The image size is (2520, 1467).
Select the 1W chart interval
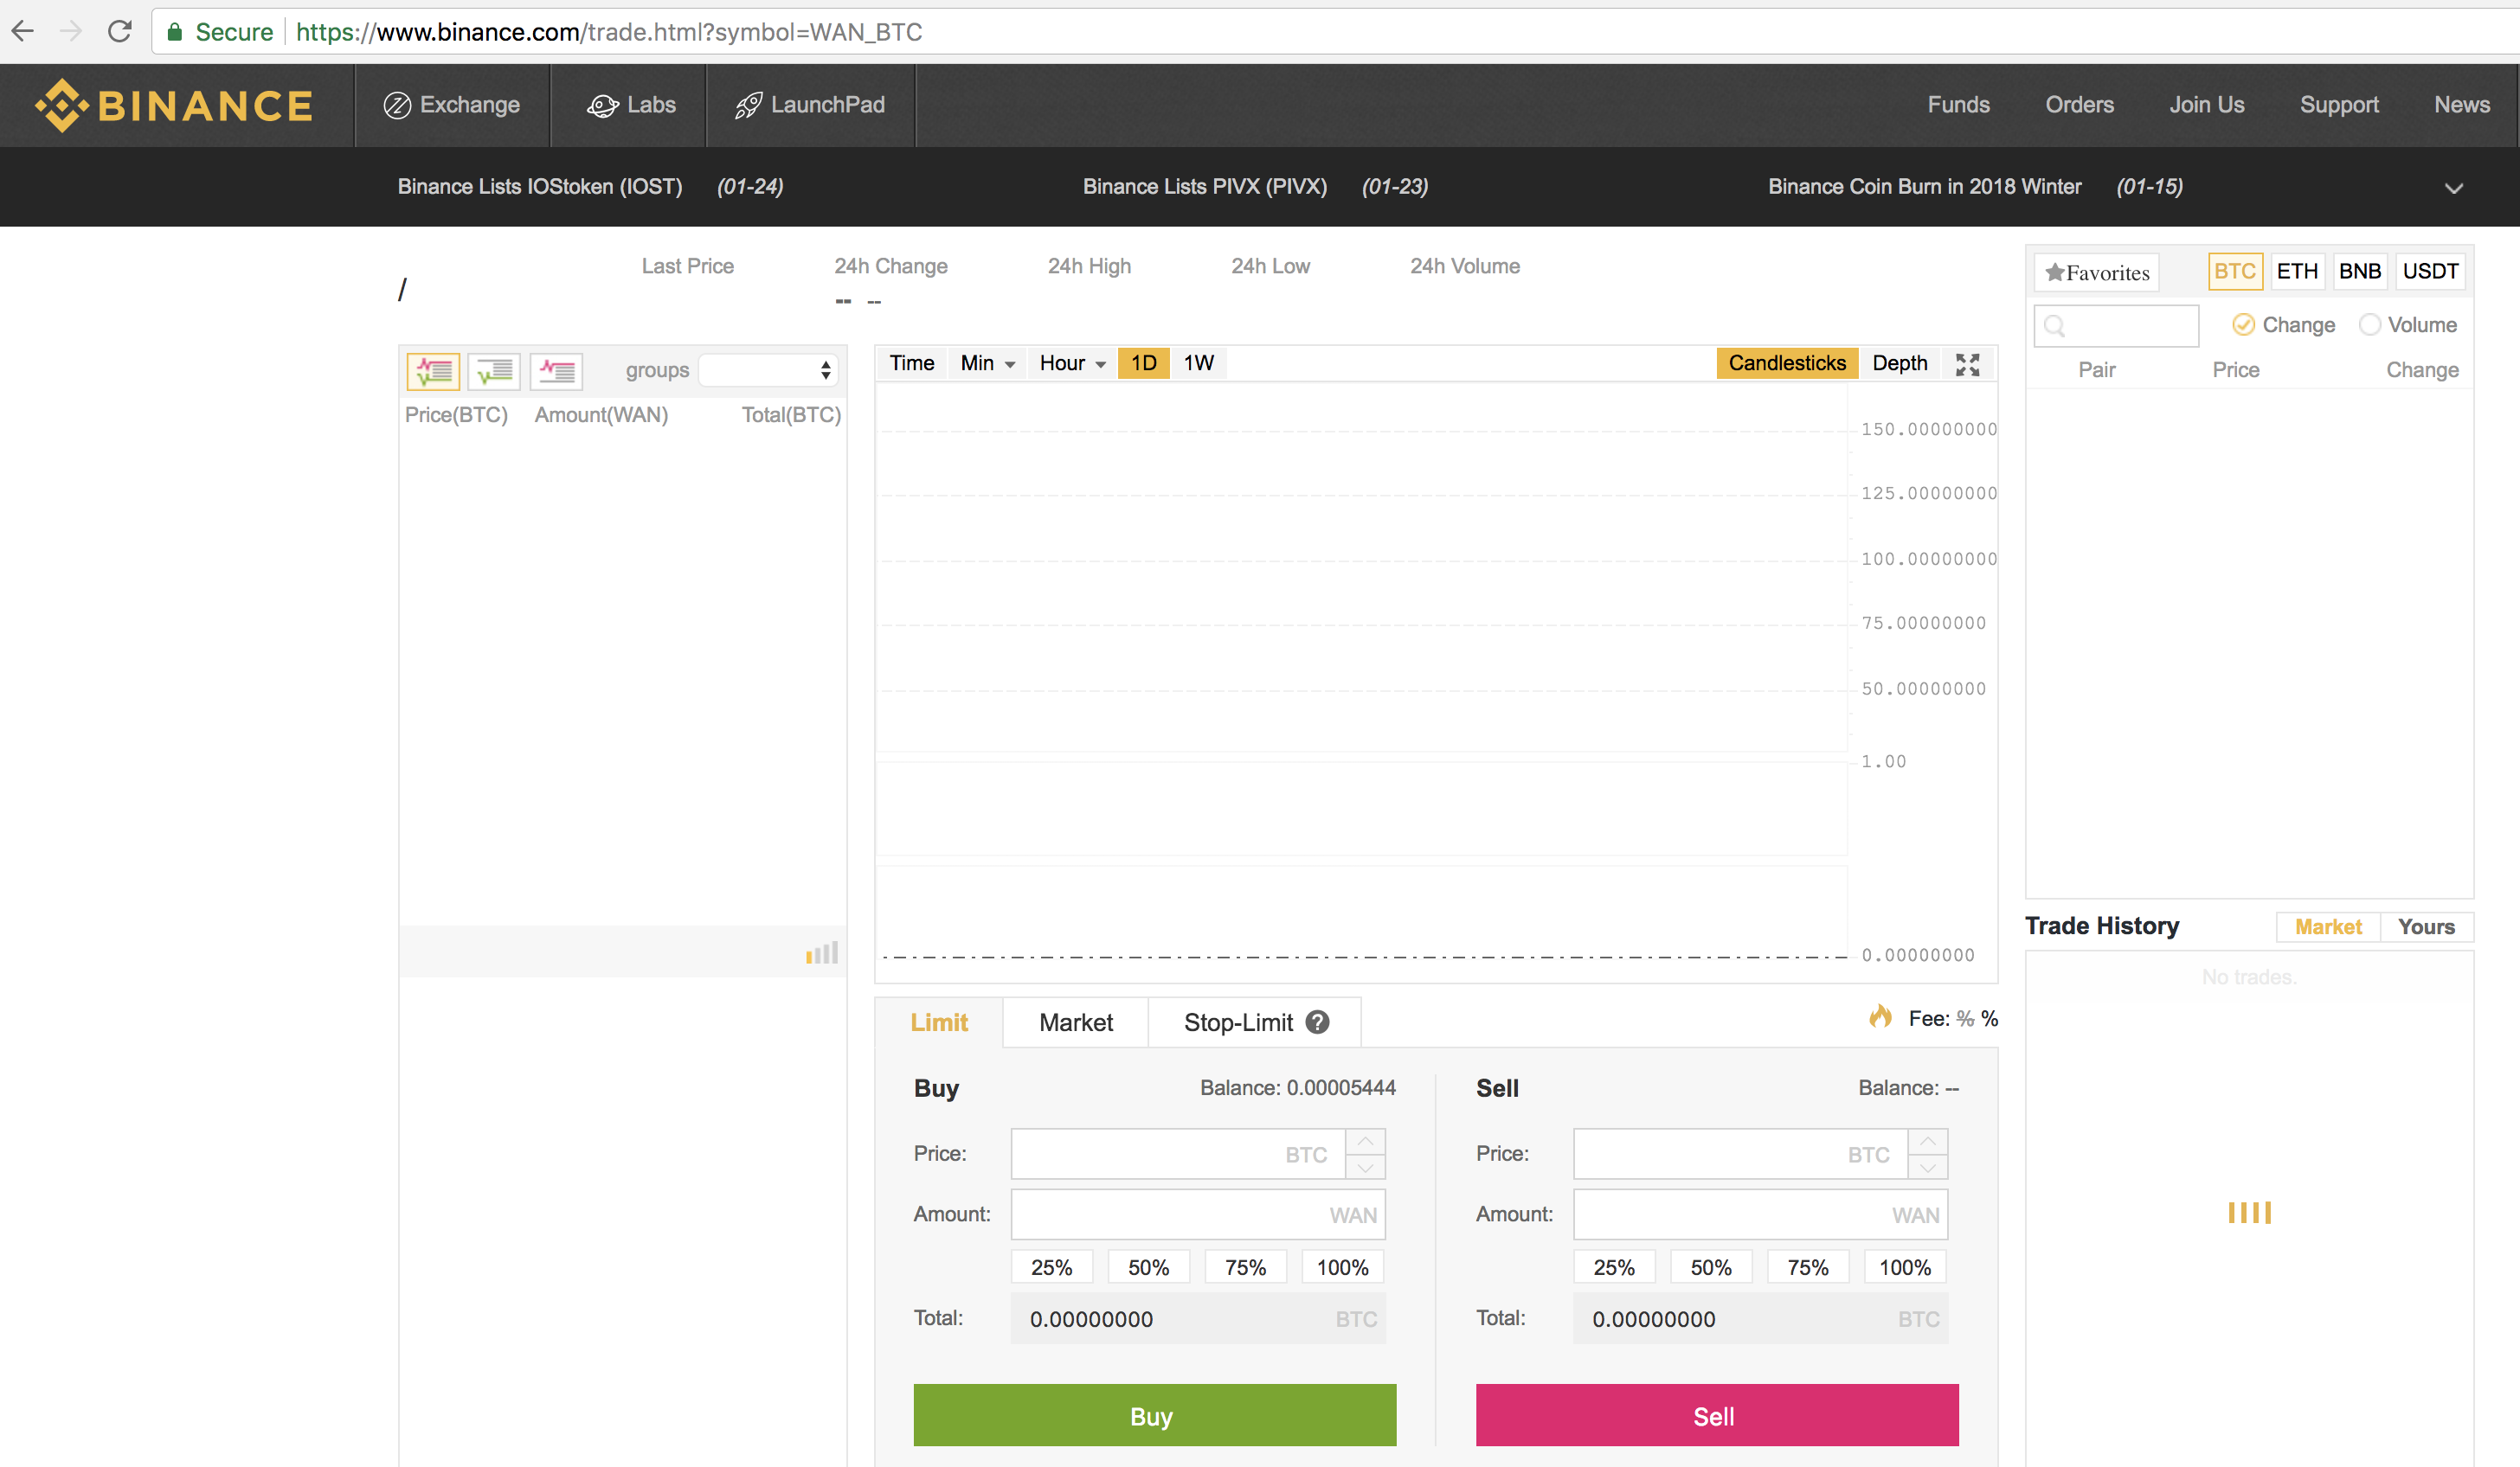point(1198,362)
